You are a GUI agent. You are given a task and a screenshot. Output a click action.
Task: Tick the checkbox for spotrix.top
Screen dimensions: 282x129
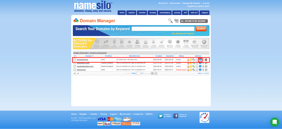coord(75,70)
